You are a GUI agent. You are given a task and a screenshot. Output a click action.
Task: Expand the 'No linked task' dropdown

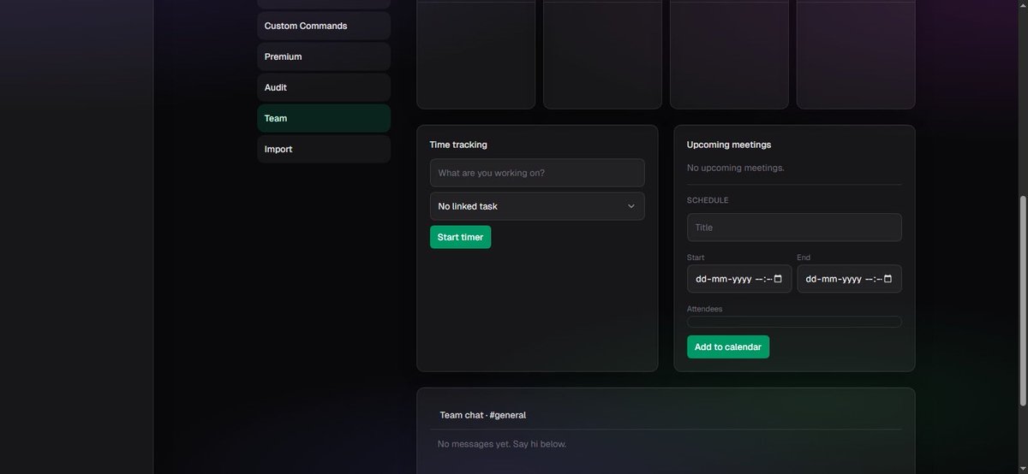[537, 206]
